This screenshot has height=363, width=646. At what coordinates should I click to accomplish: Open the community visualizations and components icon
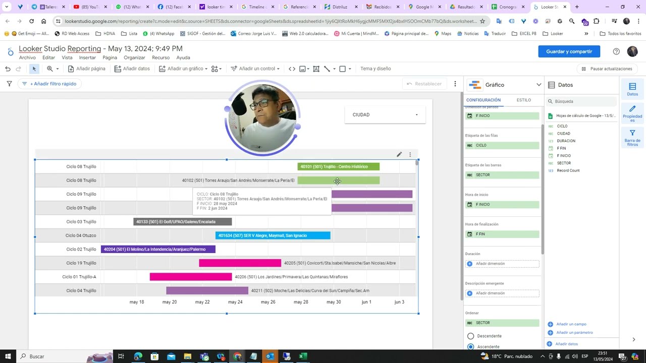coord(214,69)
